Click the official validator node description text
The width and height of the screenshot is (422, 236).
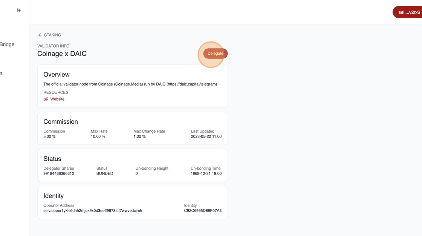(x=130, y=84)
